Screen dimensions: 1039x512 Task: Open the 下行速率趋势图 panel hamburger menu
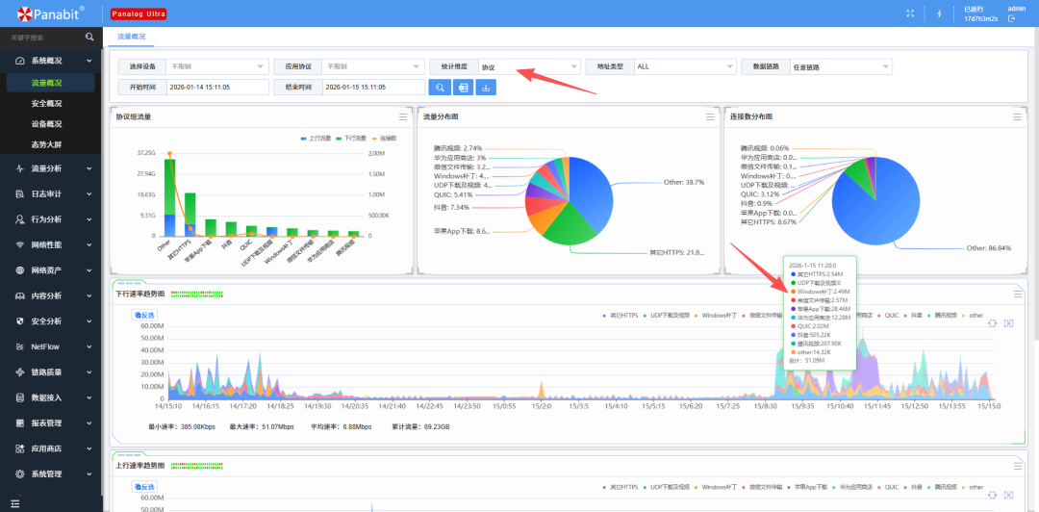point(1018,294)
